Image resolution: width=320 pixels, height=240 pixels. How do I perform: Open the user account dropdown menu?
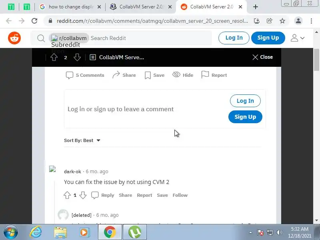coord(298,38)
